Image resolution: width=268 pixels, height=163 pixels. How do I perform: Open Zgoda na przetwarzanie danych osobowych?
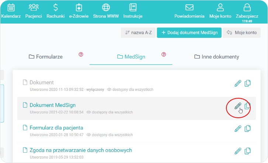(81, 150)
